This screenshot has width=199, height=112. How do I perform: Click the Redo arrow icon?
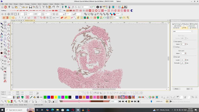click(58, 7)
